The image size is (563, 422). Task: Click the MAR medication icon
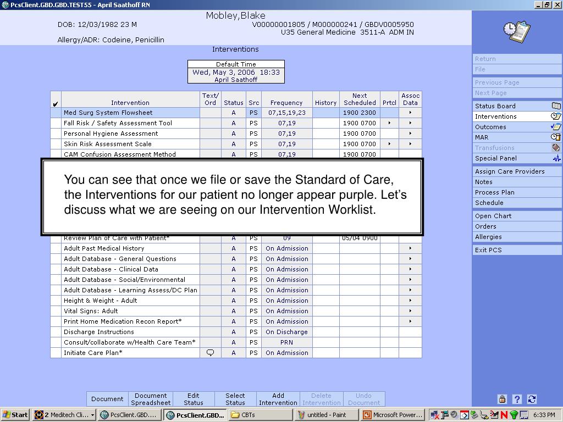tap(556, 137)
